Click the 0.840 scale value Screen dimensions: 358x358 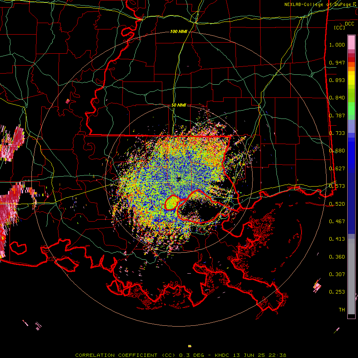pyautogui.click(x=337, y=98)
